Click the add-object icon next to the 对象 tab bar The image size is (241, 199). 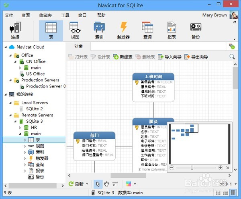pos(232,46)
